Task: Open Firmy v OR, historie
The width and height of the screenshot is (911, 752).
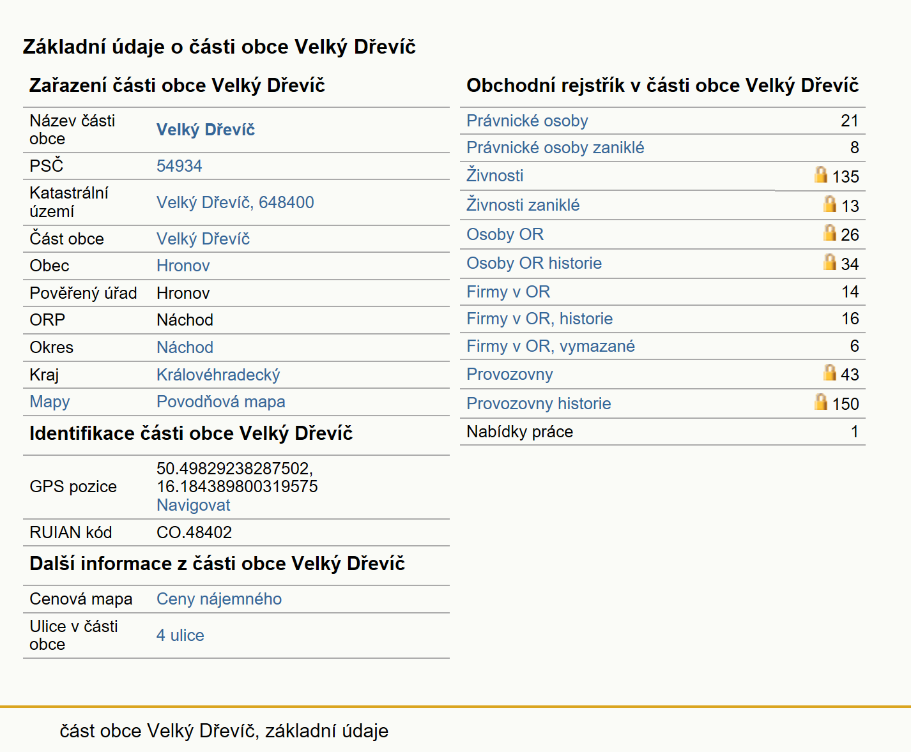Action: (540, 319)
